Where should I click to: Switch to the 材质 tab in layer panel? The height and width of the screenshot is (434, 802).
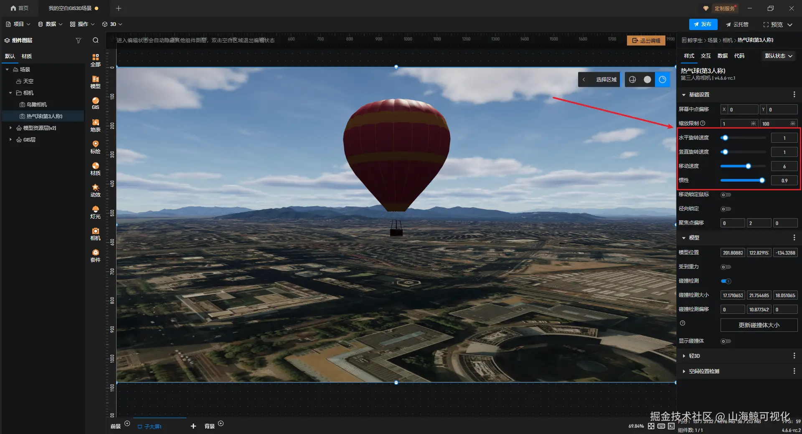coord(27,56)
